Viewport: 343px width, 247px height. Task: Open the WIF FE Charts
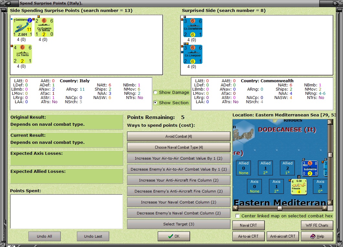pos(317,225)
